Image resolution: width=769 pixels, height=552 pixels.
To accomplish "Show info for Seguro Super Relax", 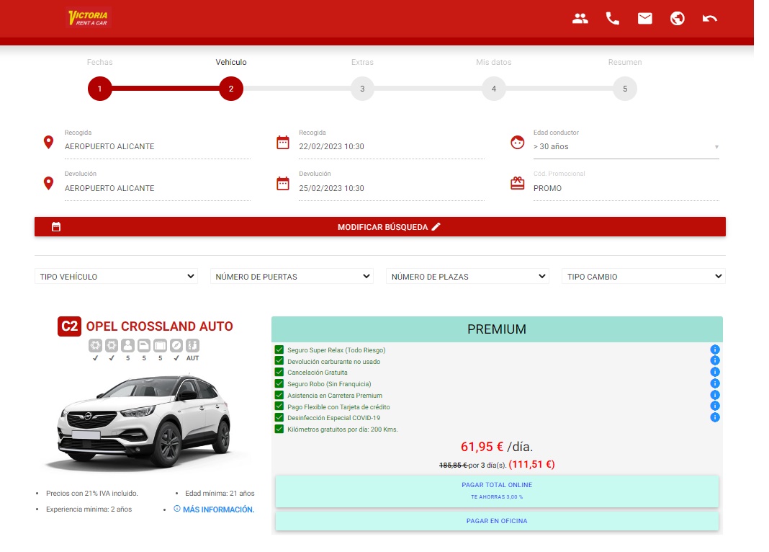I will tap(715, 350).
